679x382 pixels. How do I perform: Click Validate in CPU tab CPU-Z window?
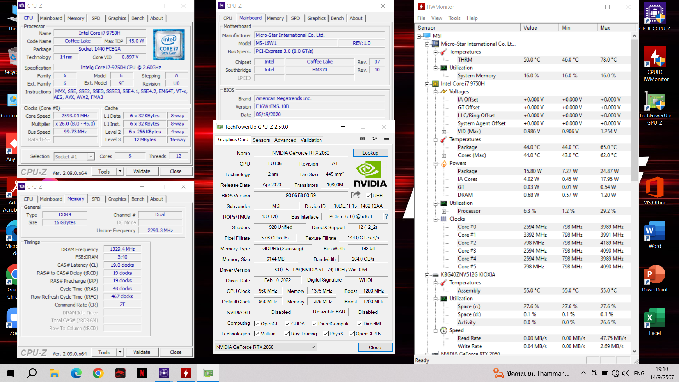coord(141,172)
